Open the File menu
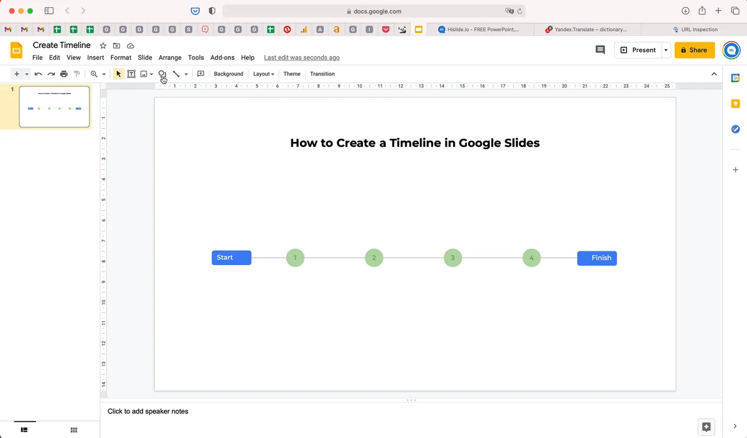 coord(37,57)
